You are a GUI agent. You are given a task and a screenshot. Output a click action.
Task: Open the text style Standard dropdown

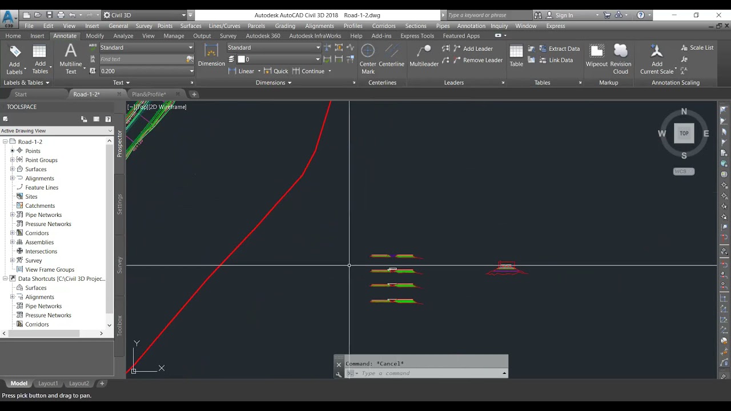coord(190,47)
